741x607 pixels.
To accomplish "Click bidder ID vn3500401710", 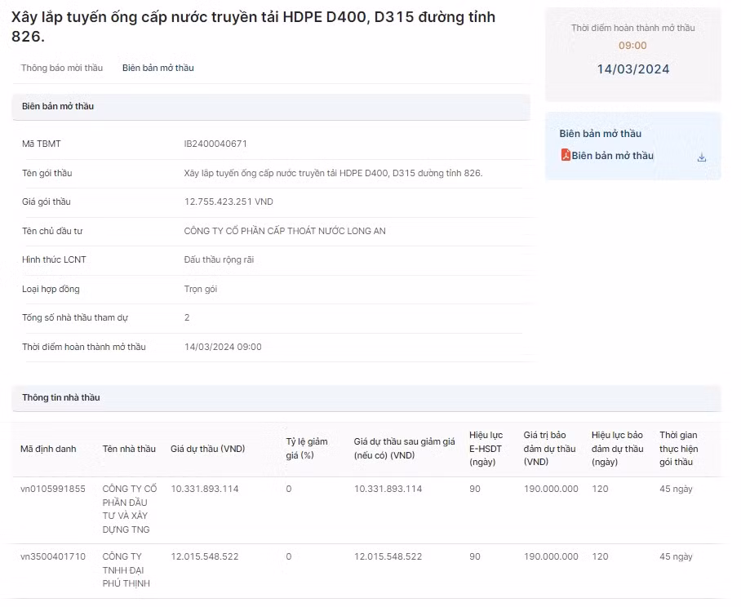I will point(53,556).
